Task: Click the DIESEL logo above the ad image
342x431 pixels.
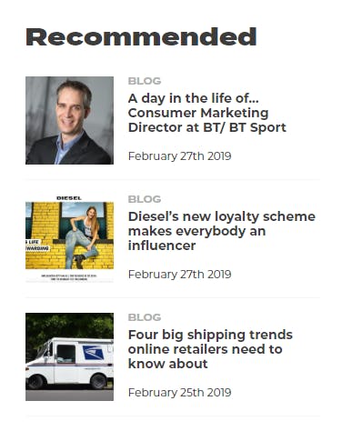Action: pos(69,198)
